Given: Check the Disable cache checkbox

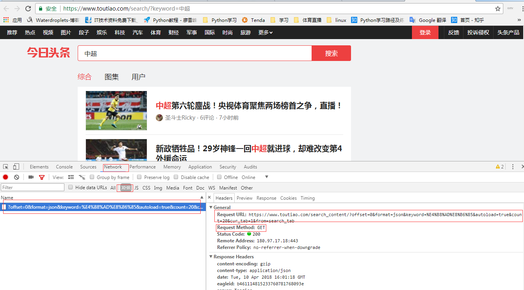Looking at the screenshot, I should click(x=176, y=177).
